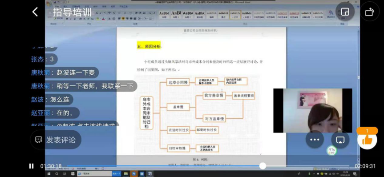
Task: Select the 标题 1 heading style
Action: pyautogui.click(x=176, y=14)
